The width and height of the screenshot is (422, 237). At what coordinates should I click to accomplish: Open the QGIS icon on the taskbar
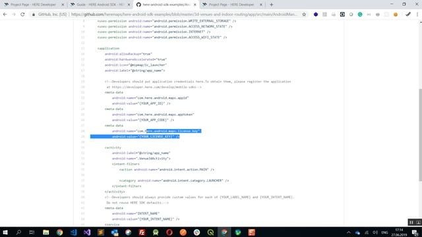pos(210,232)
